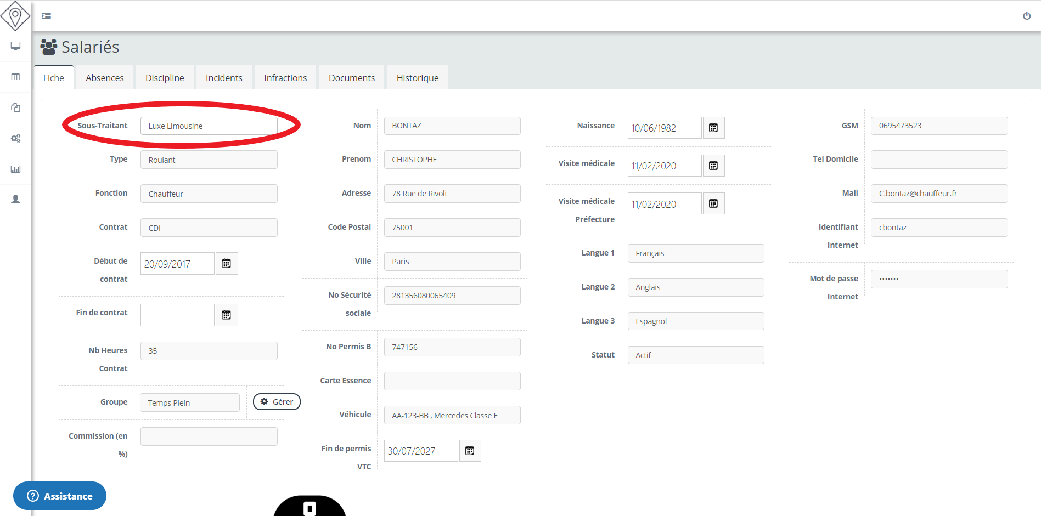Screen dimensions: 1041x516
Task: Select the documents copy icon in sidebar
Action: (x=15, y=107)
